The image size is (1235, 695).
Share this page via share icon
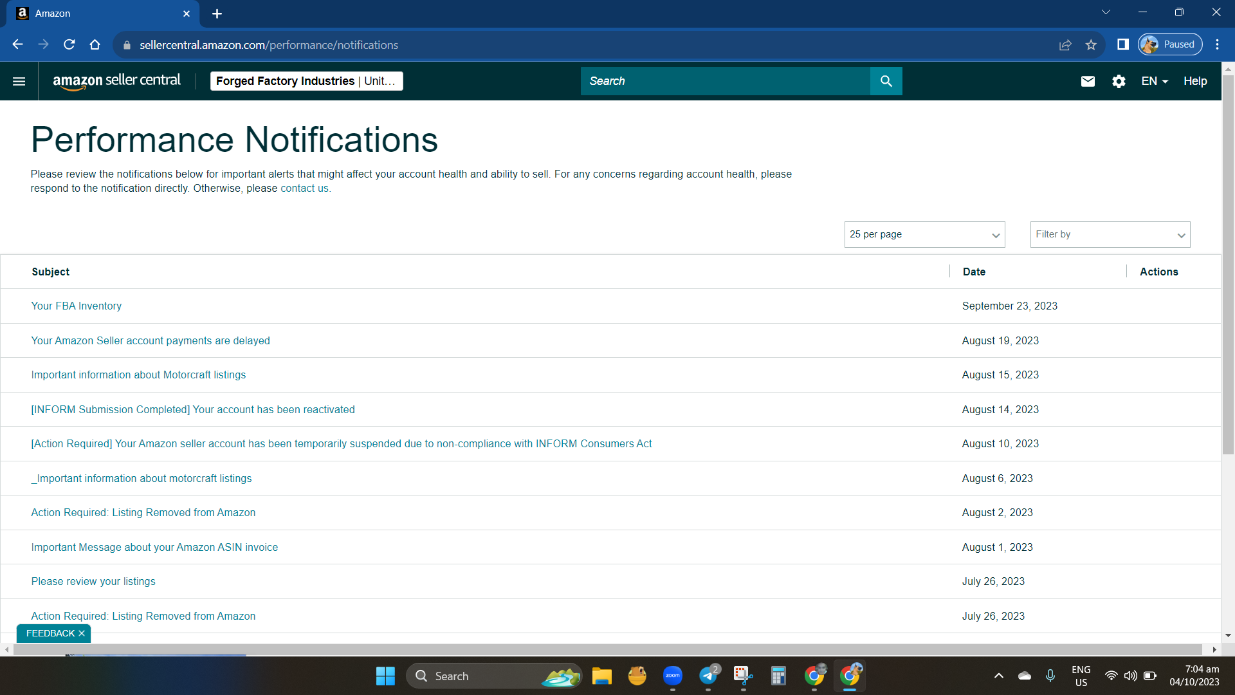[x=1065, y=44]
